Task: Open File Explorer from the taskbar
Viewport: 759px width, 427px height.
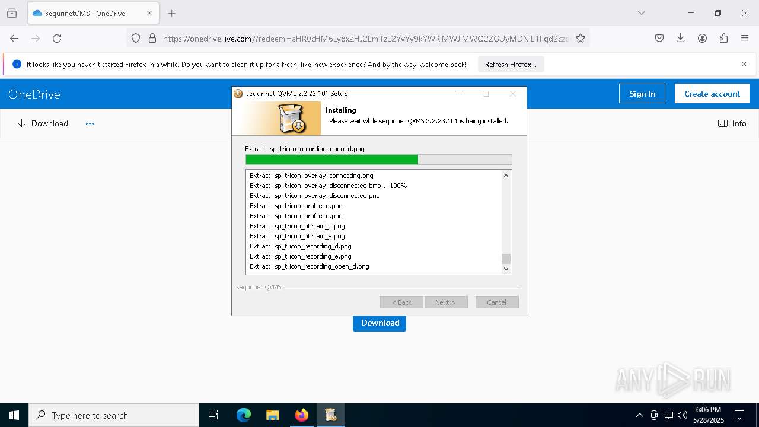Action: pos(273,415)
